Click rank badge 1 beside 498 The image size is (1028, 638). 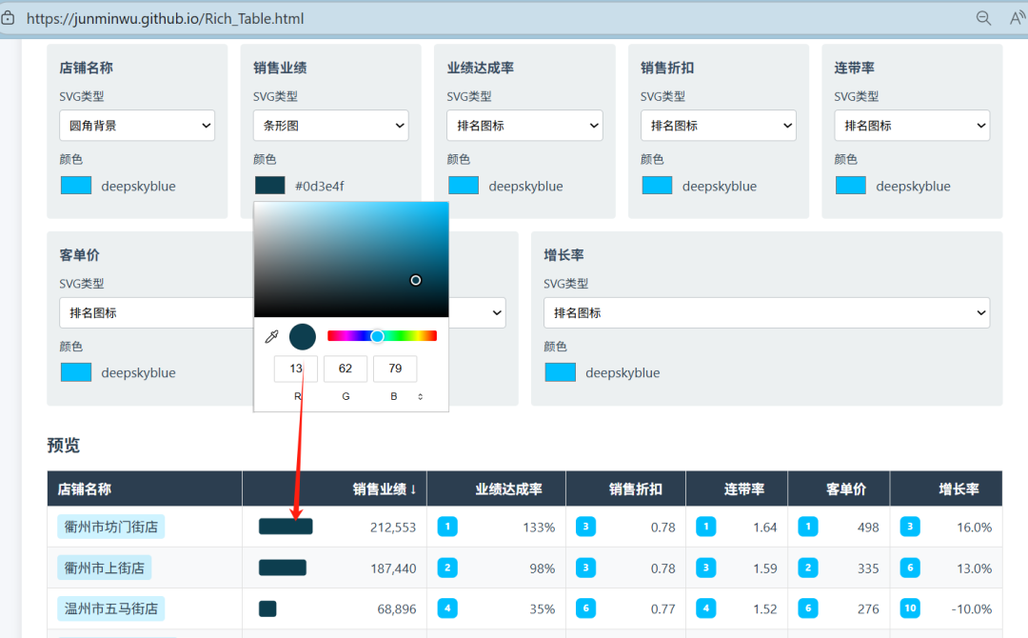(808, 527)
